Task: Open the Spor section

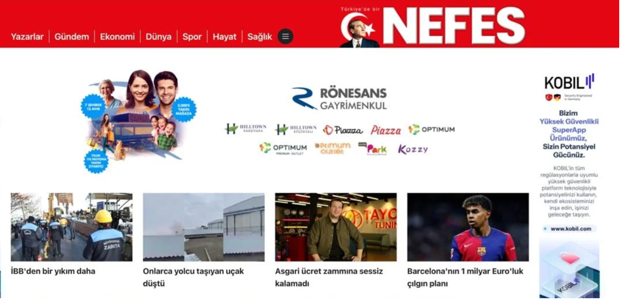Action: point(192,37)
